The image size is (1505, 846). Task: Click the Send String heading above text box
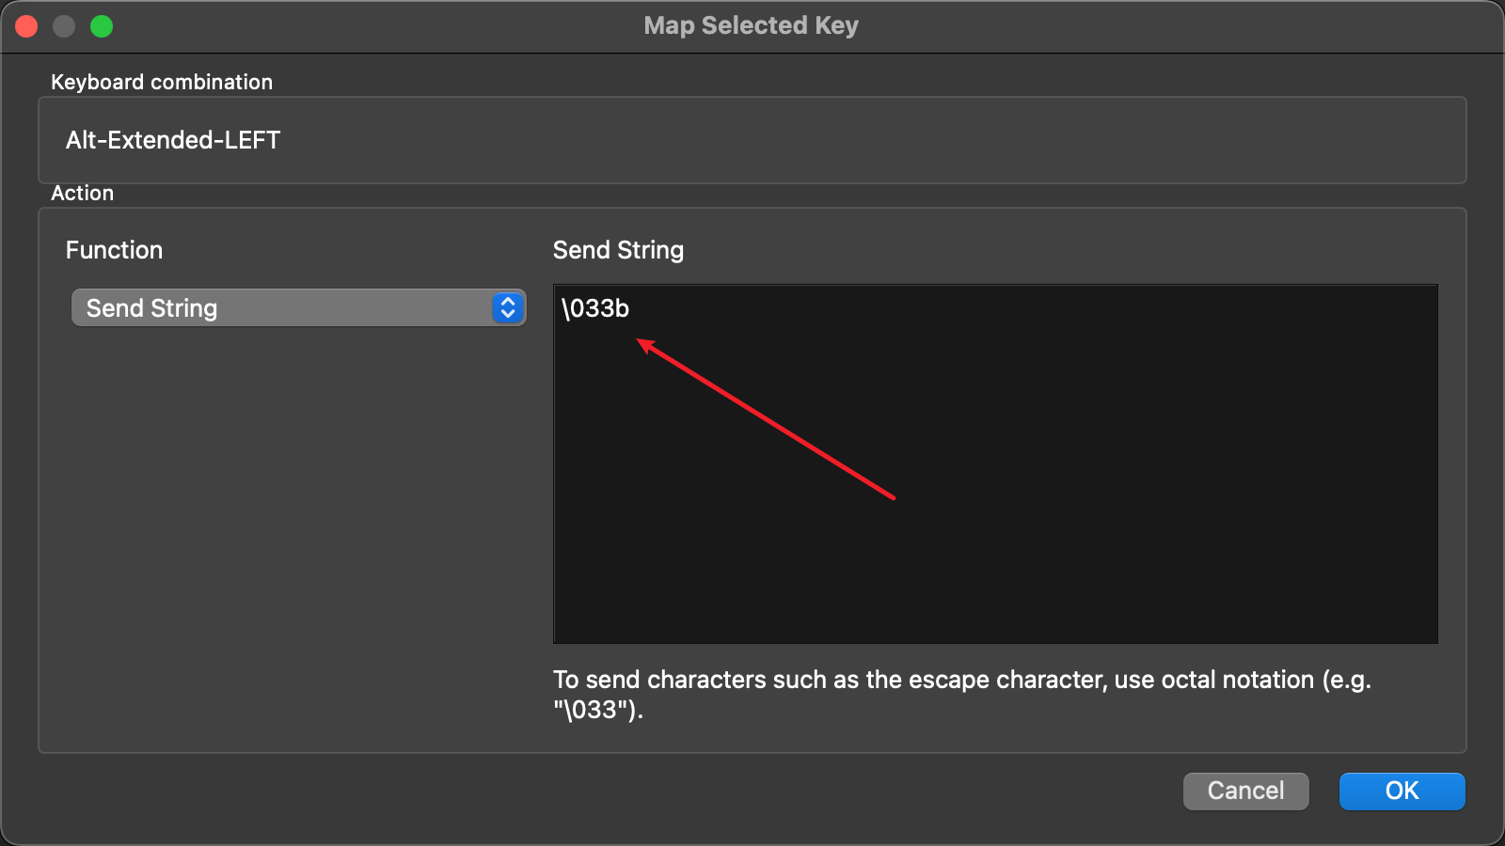618,250
